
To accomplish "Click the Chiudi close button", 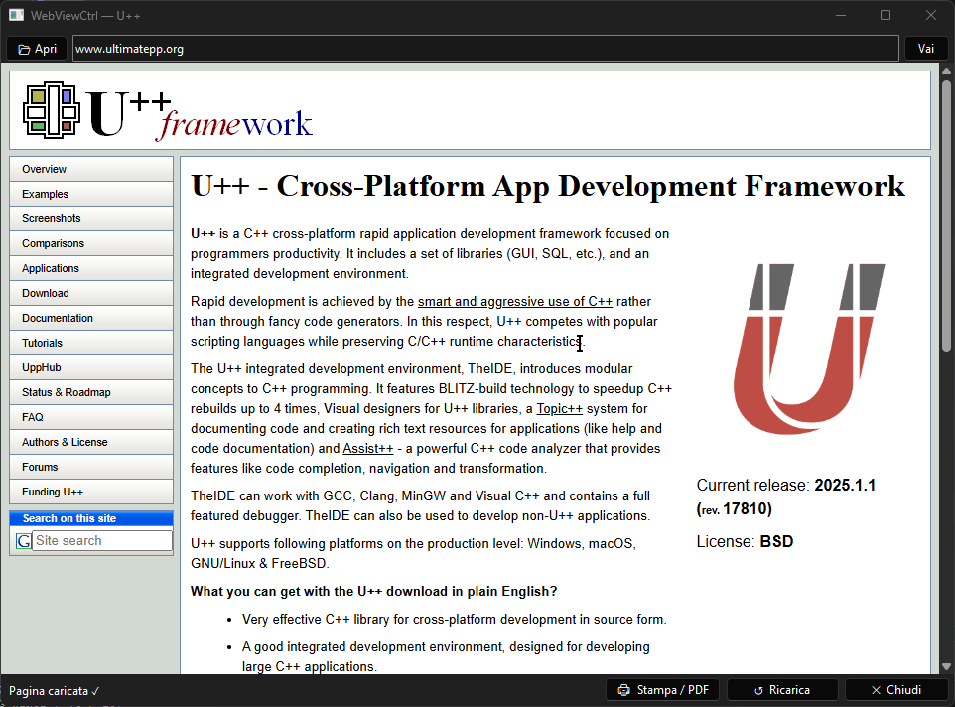I will [x=895, y=690].
